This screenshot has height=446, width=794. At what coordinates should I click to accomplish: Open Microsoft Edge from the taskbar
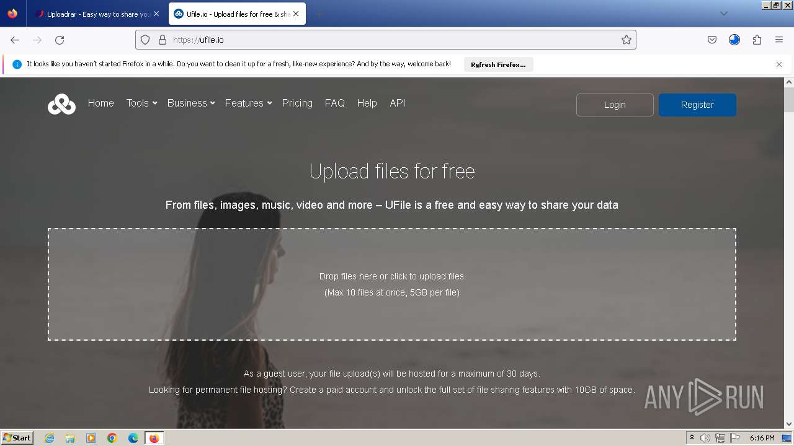133,438
